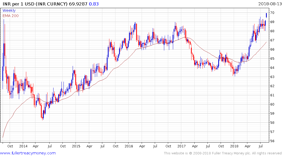
Task: Click the y-axis value 57
Action: coord(272,132)
